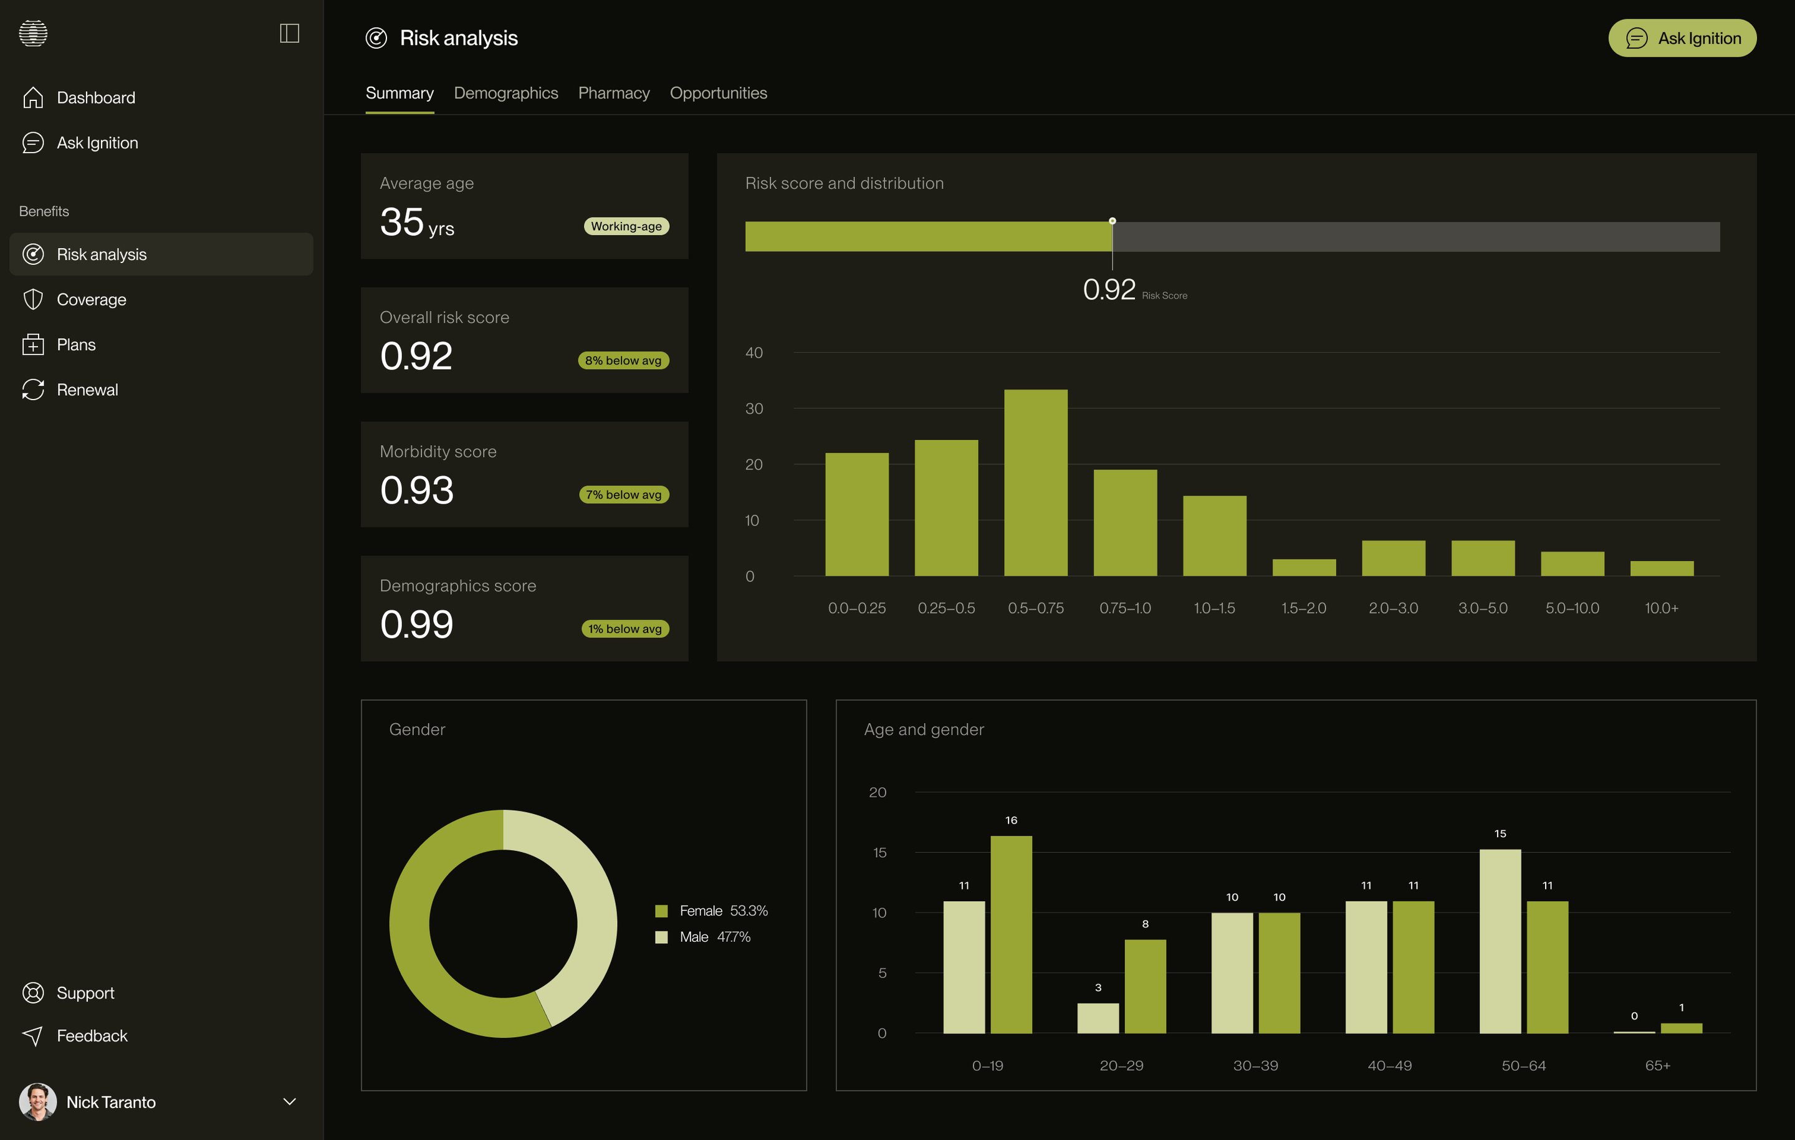The width and height of the screenshot is (1795, 1140).
Task: Click the Overall risk score value 0.92
Action: pyautogui.click(x=416, y=357)
